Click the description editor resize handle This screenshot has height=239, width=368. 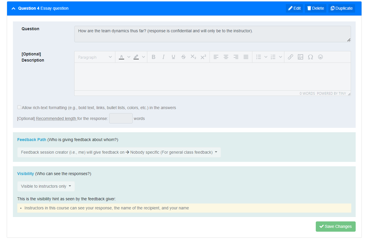click(349, 94)
